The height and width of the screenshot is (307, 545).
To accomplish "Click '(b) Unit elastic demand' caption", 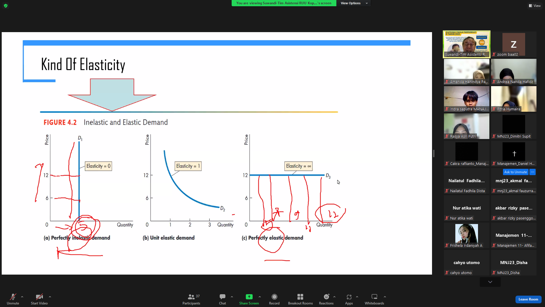I will tap(169, 238).
